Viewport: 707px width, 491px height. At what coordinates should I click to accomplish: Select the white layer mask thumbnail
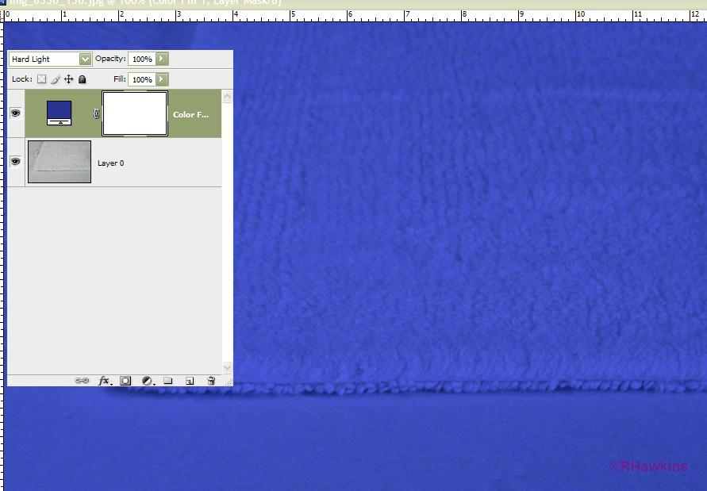click(x=135, y=113)
